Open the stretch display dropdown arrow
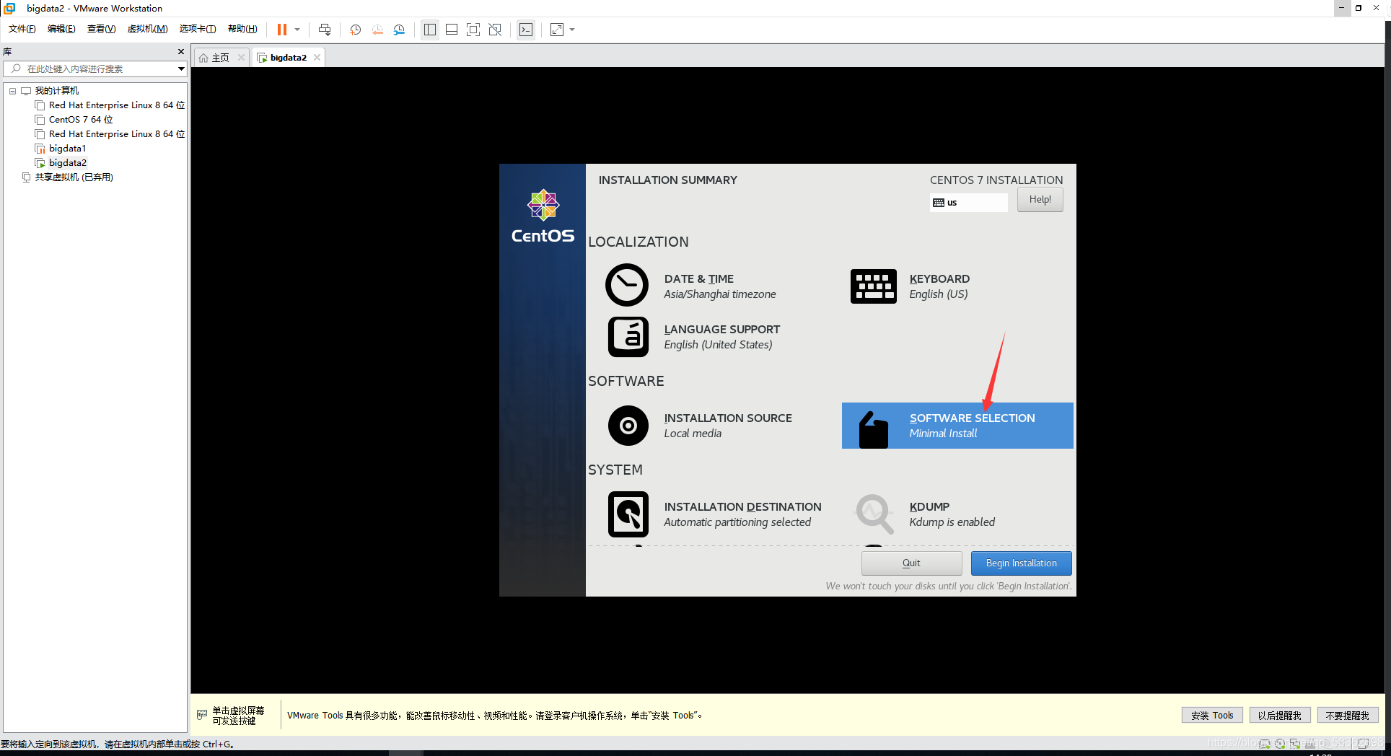Screen dimensions: 1391x756 pyautogui.click(x=572, y=30)
